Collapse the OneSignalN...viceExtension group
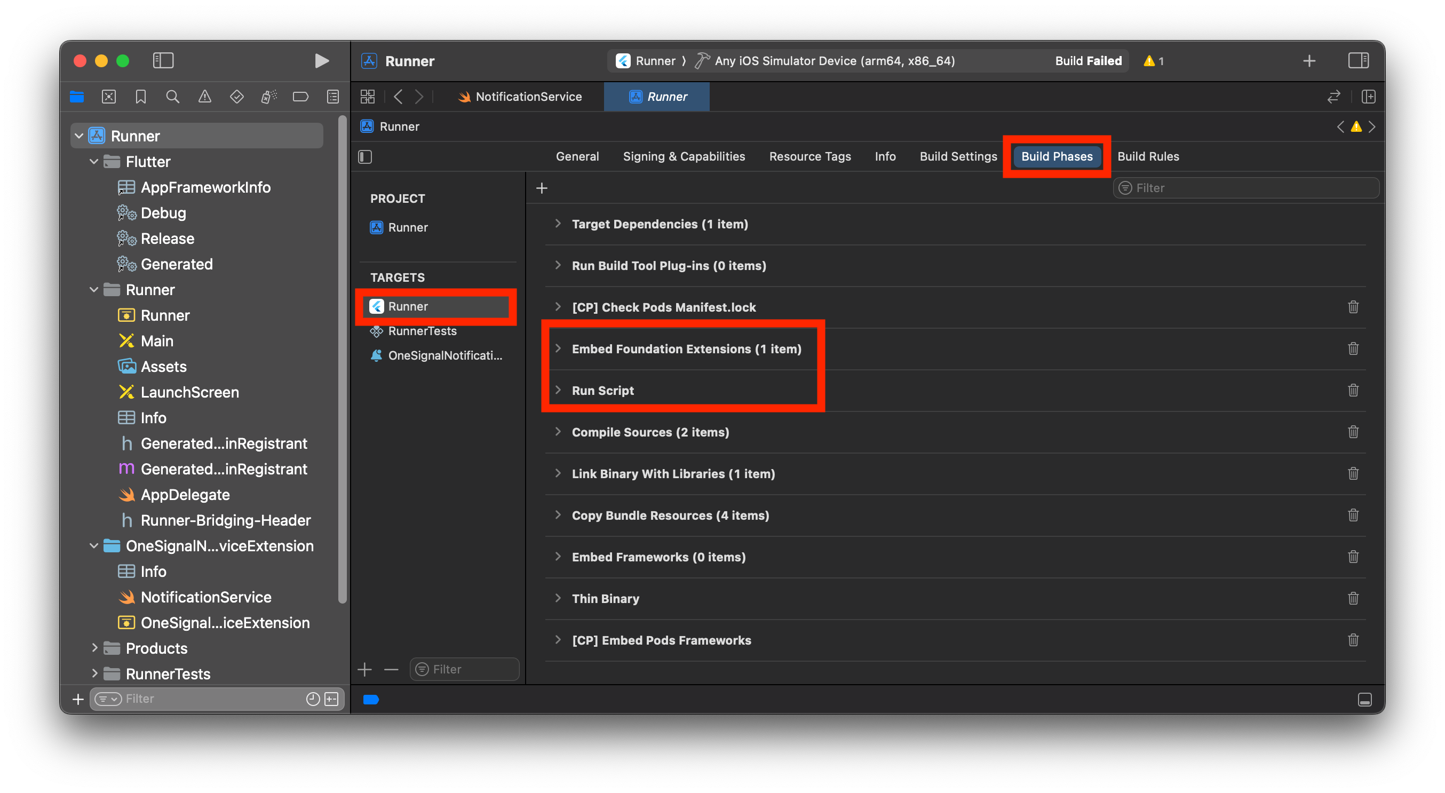Viewport: 1445px width, 793px height. (94, 546)
